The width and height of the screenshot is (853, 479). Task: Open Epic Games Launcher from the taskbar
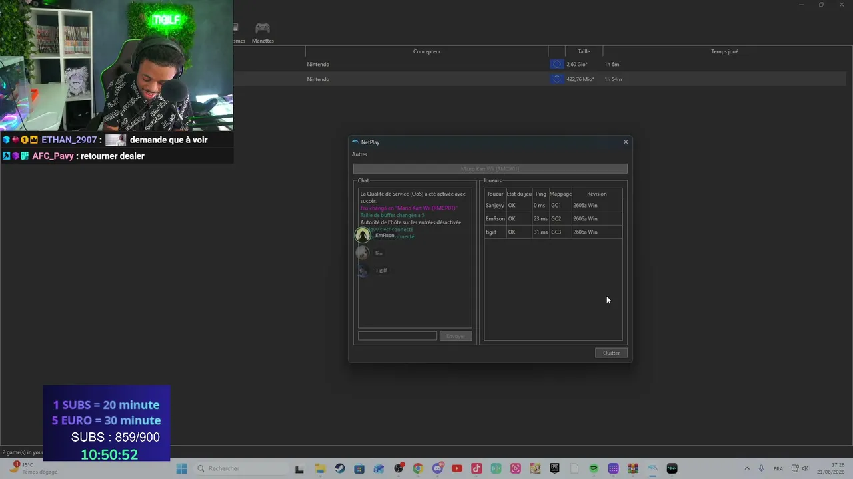(x=554, y=468)
